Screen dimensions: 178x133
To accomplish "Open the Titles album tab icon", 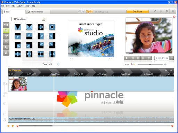I will 6,36.
